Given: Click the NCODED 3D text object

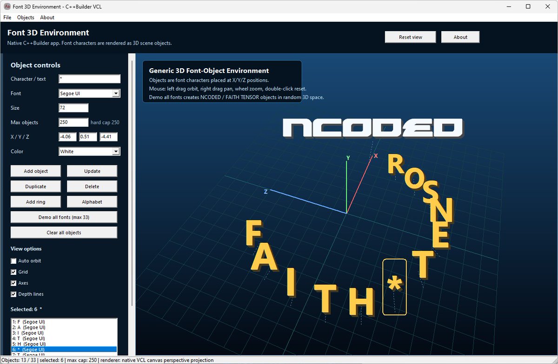Looking at the screenshot, I should point(372,128).
